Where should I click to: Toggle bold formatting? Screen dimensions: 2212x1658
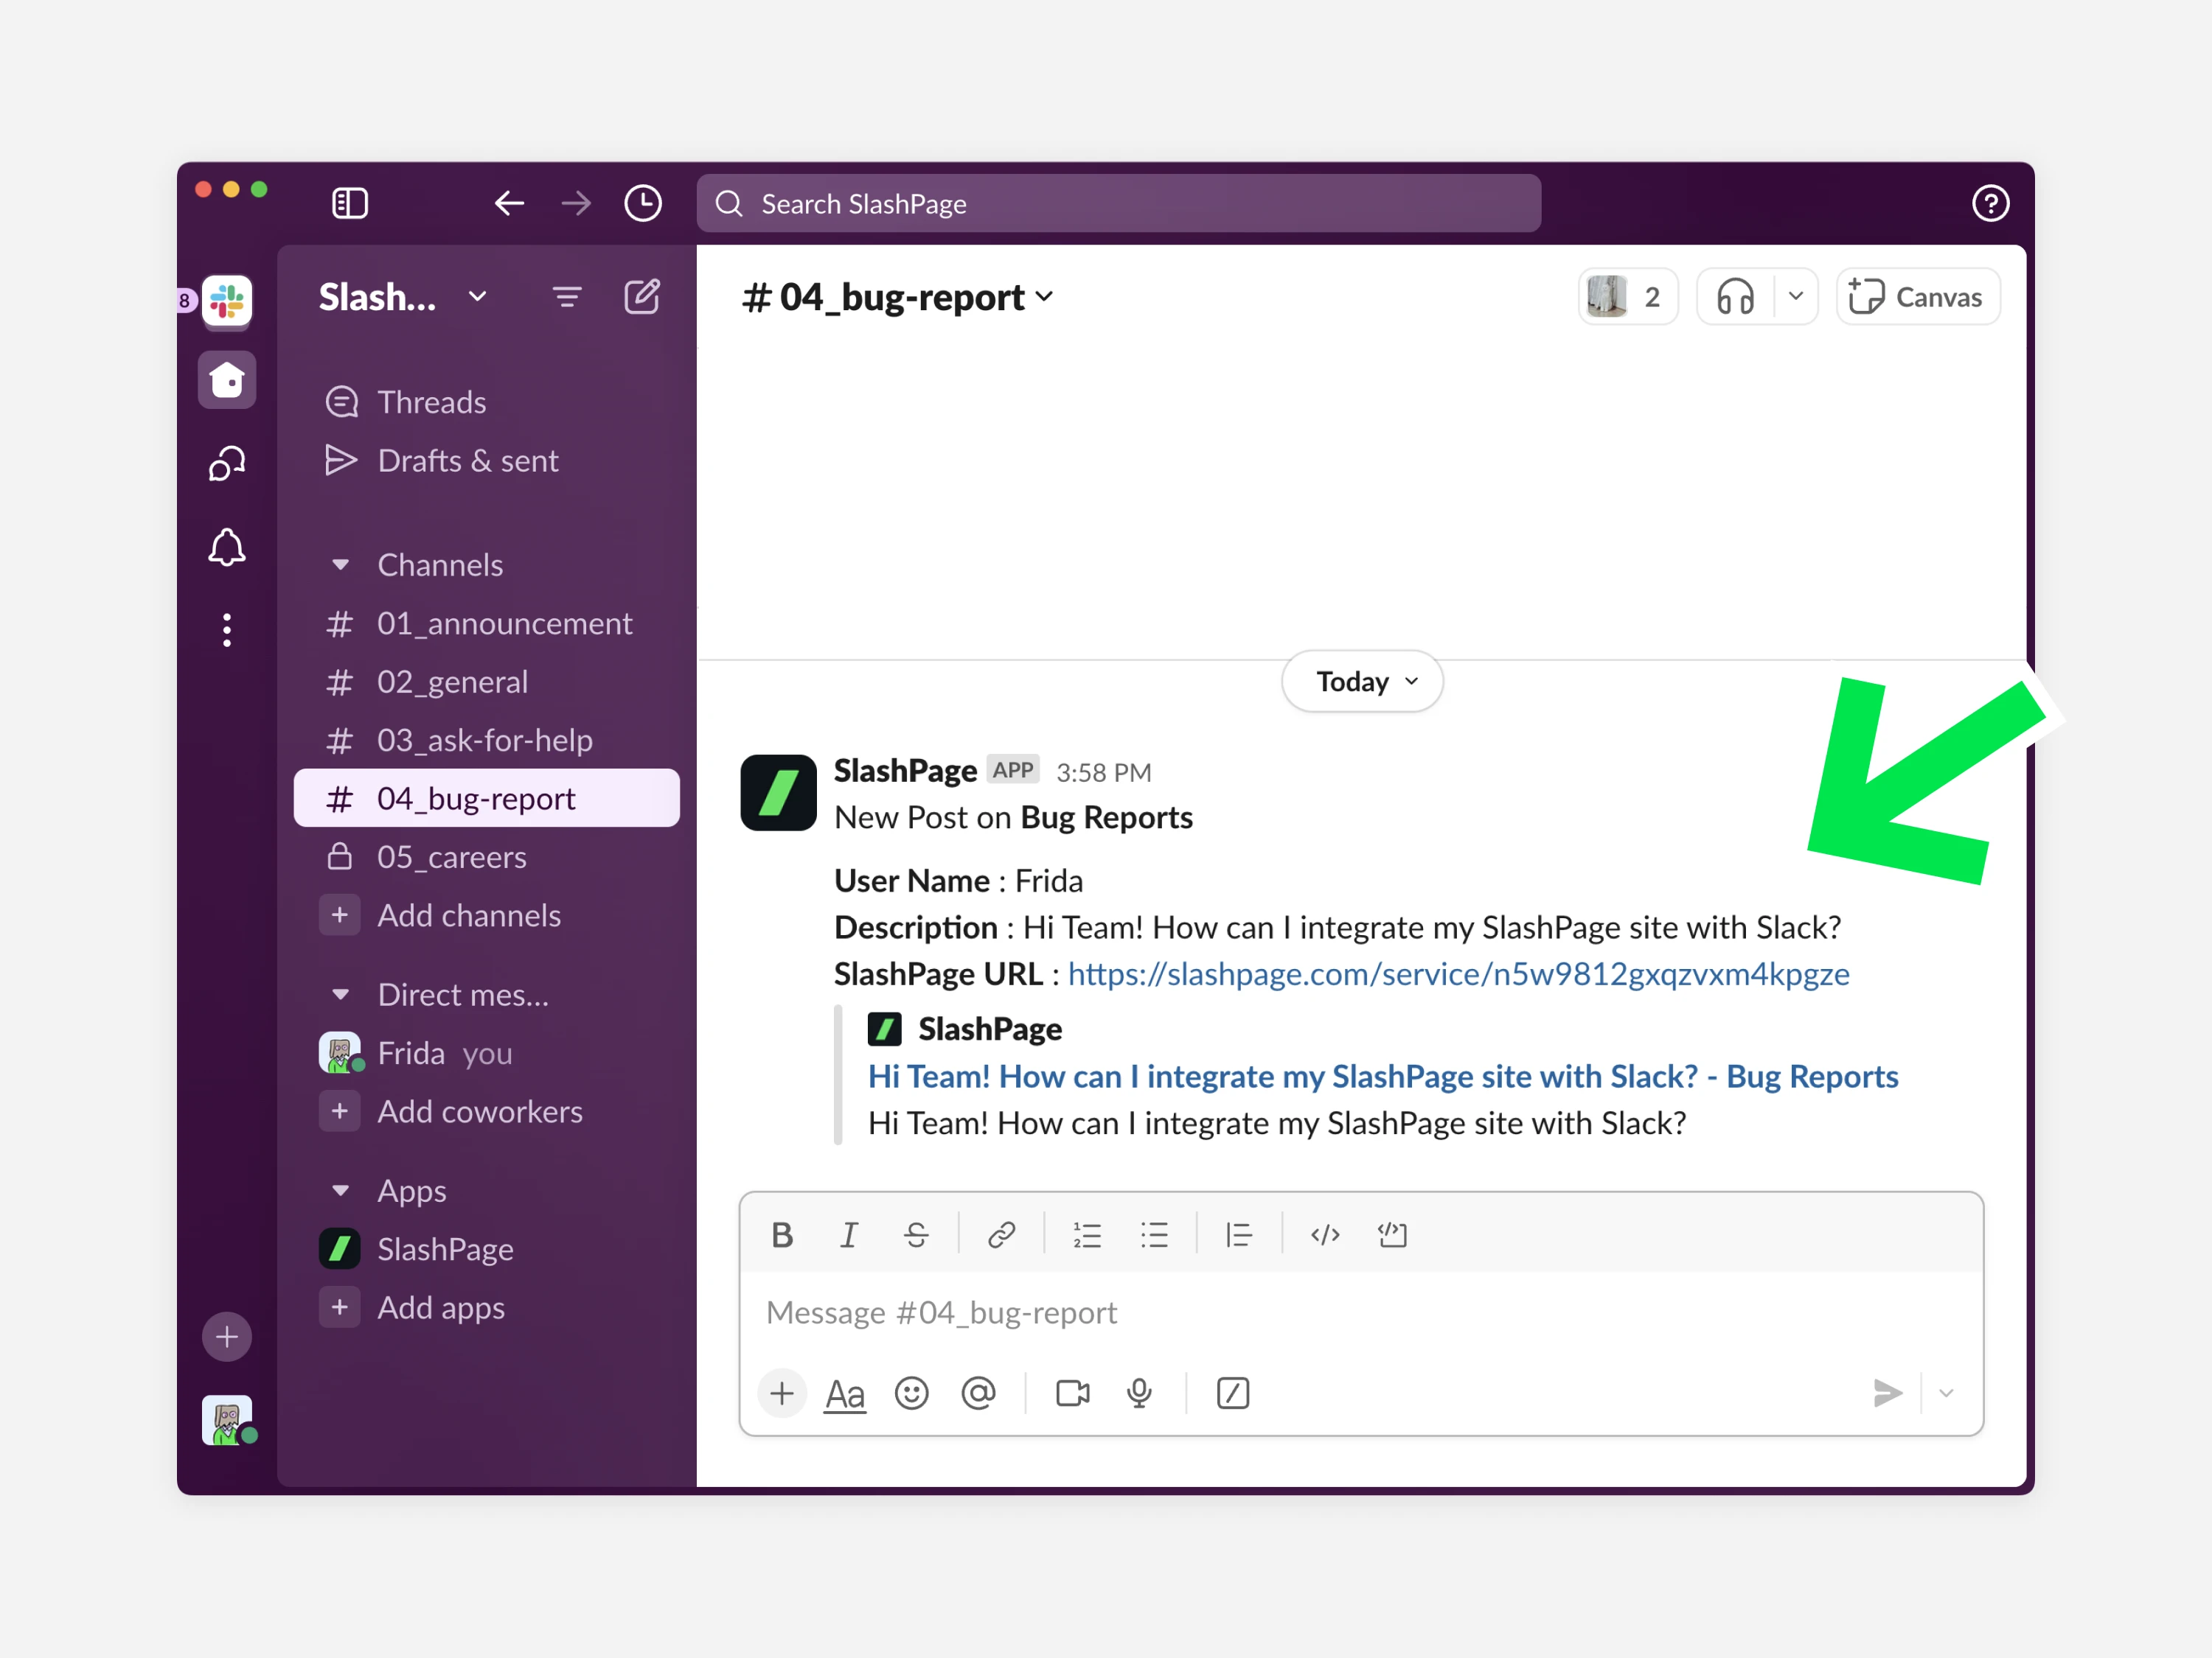pyautogui.click(x=782, y=1235)
